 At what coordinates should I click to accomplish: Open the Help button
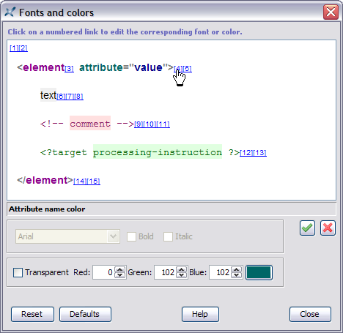(x=200, y=314)
